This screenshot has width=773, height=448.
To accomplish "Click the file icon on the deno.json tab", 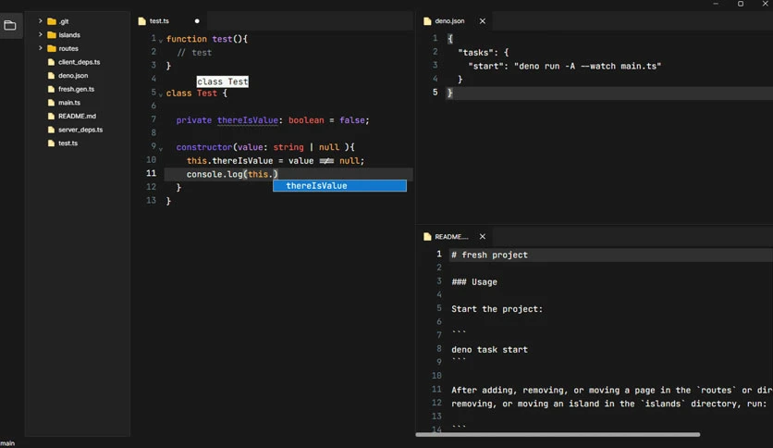I will pos(427,21).
